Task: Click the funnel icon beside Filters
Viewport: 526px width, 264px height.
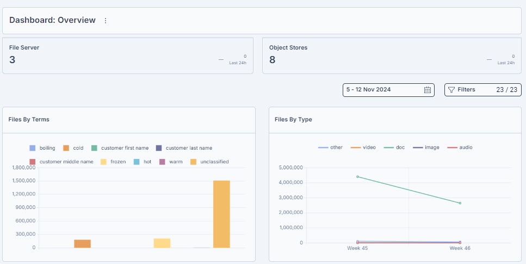Action: (451, 90)
